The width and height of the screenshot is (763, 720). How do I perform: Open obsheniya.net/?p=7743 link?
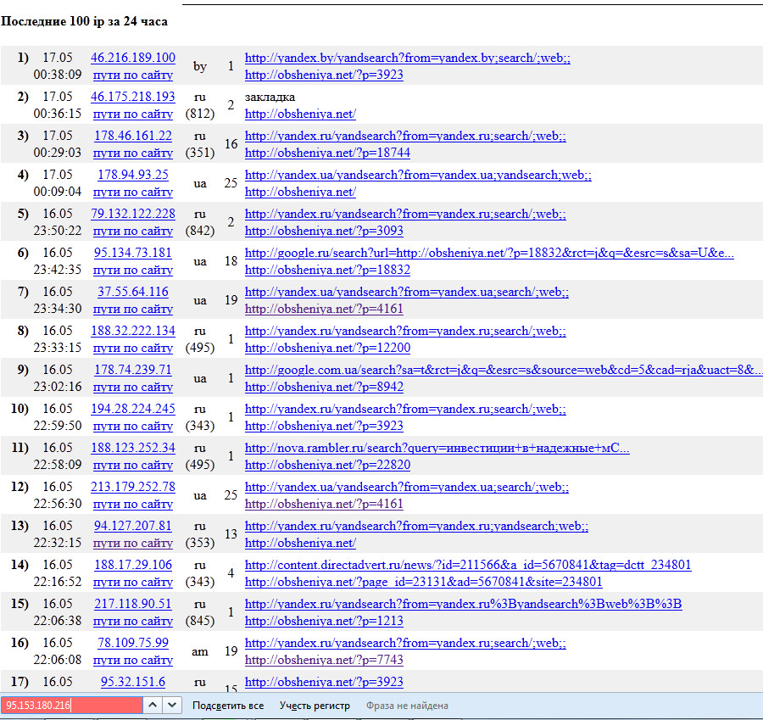click(324, 660)
